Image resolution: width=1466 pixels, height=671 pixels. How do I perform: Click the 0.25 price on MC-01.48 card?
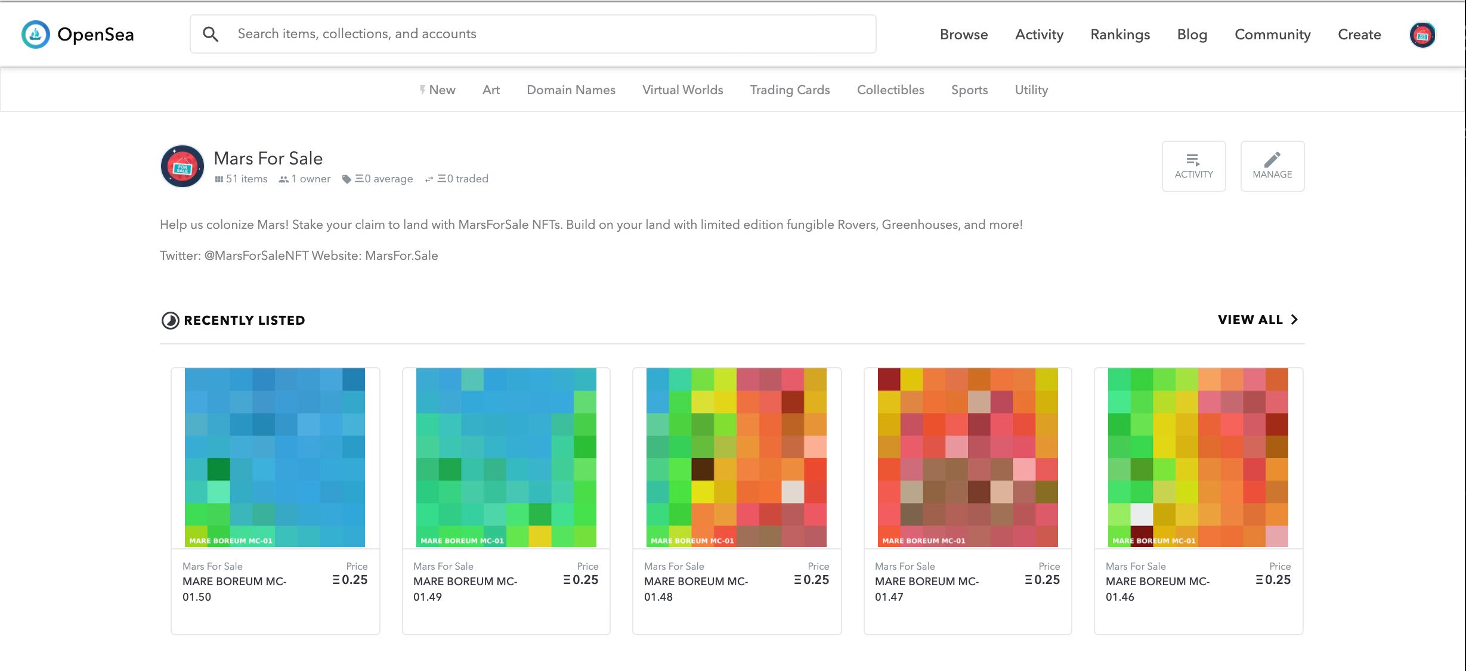tap(812, 580)
